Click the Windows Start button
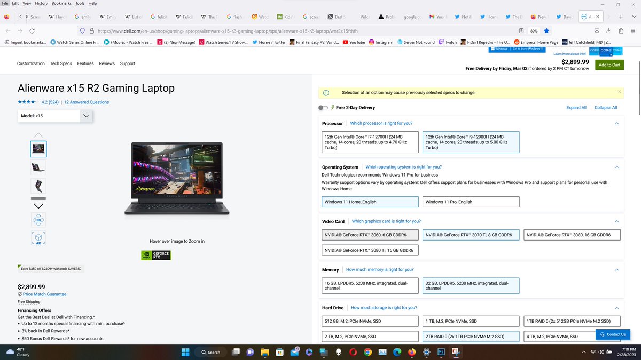The height and width of the screenshot is (360, 641). (185, 352)
